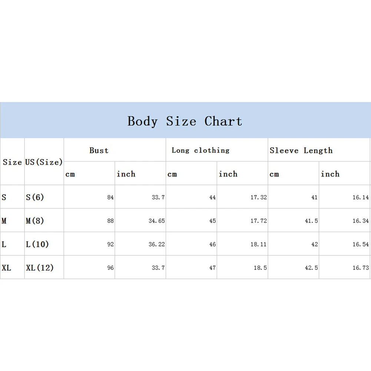This screenshot has height=371, width=371.
Task: Click the L(10) size cell
Action: (37, 244)
